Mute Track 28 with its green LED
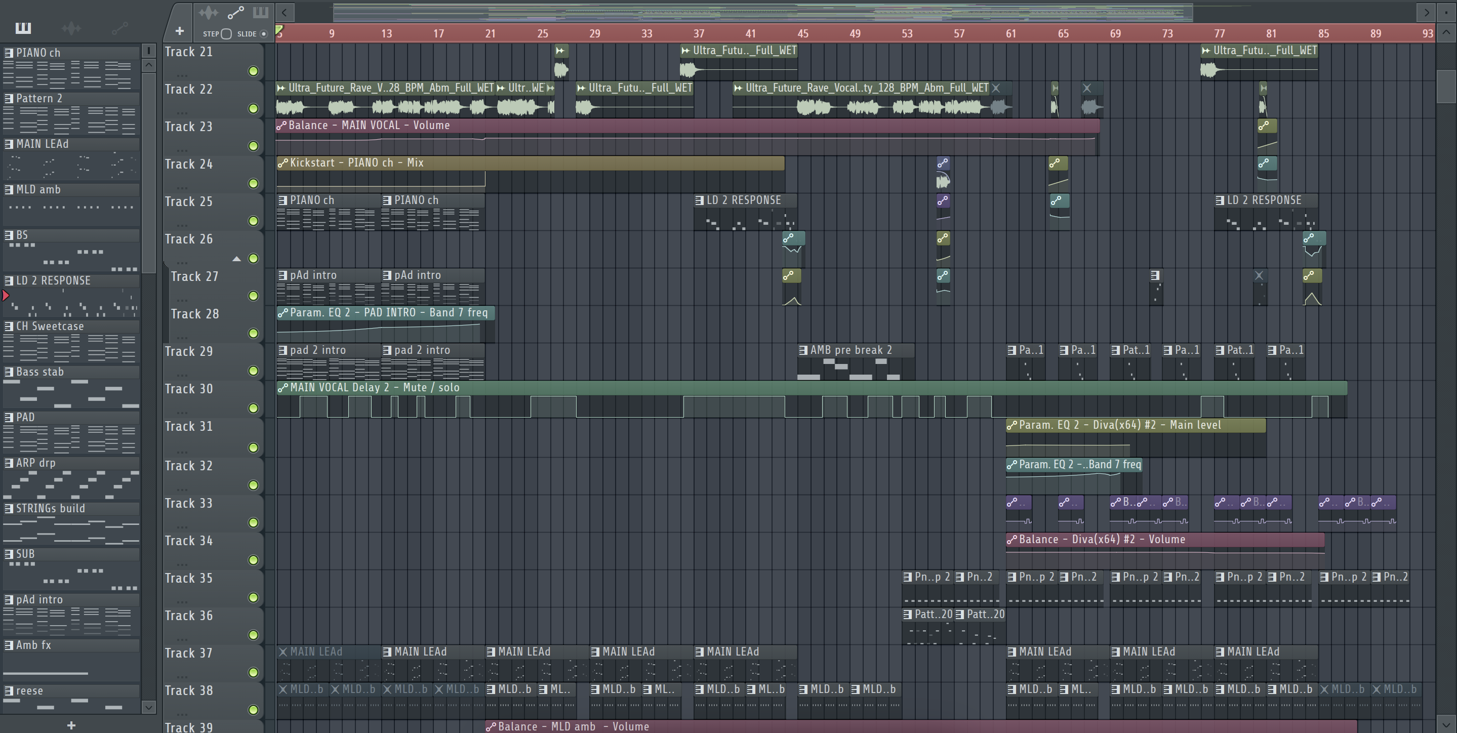Image resolution: width=1457 pixels, height=733 pixels. (x=254, y=334)
